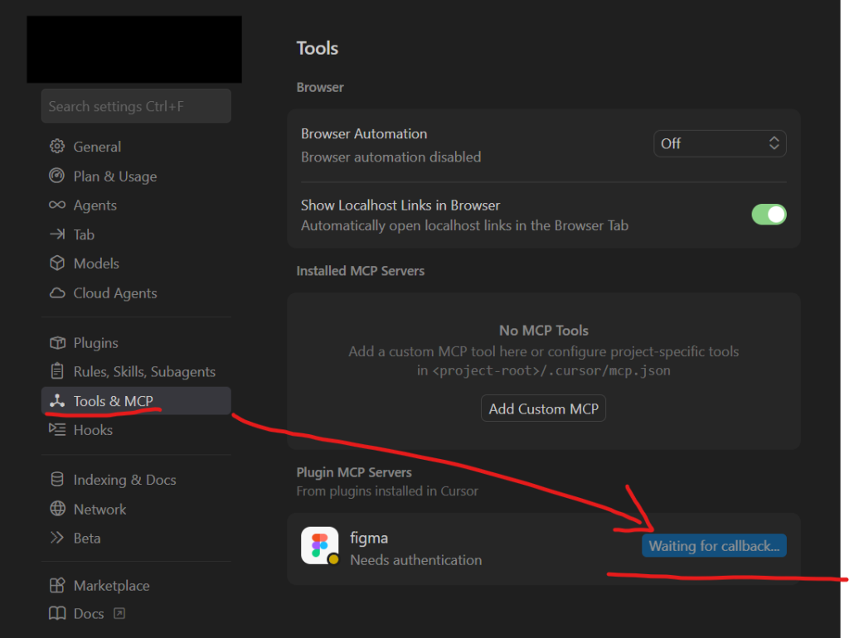This screenshot has width=849, height=638.
Task: Click the Figma plugin logo
Action: pos(319,545)
